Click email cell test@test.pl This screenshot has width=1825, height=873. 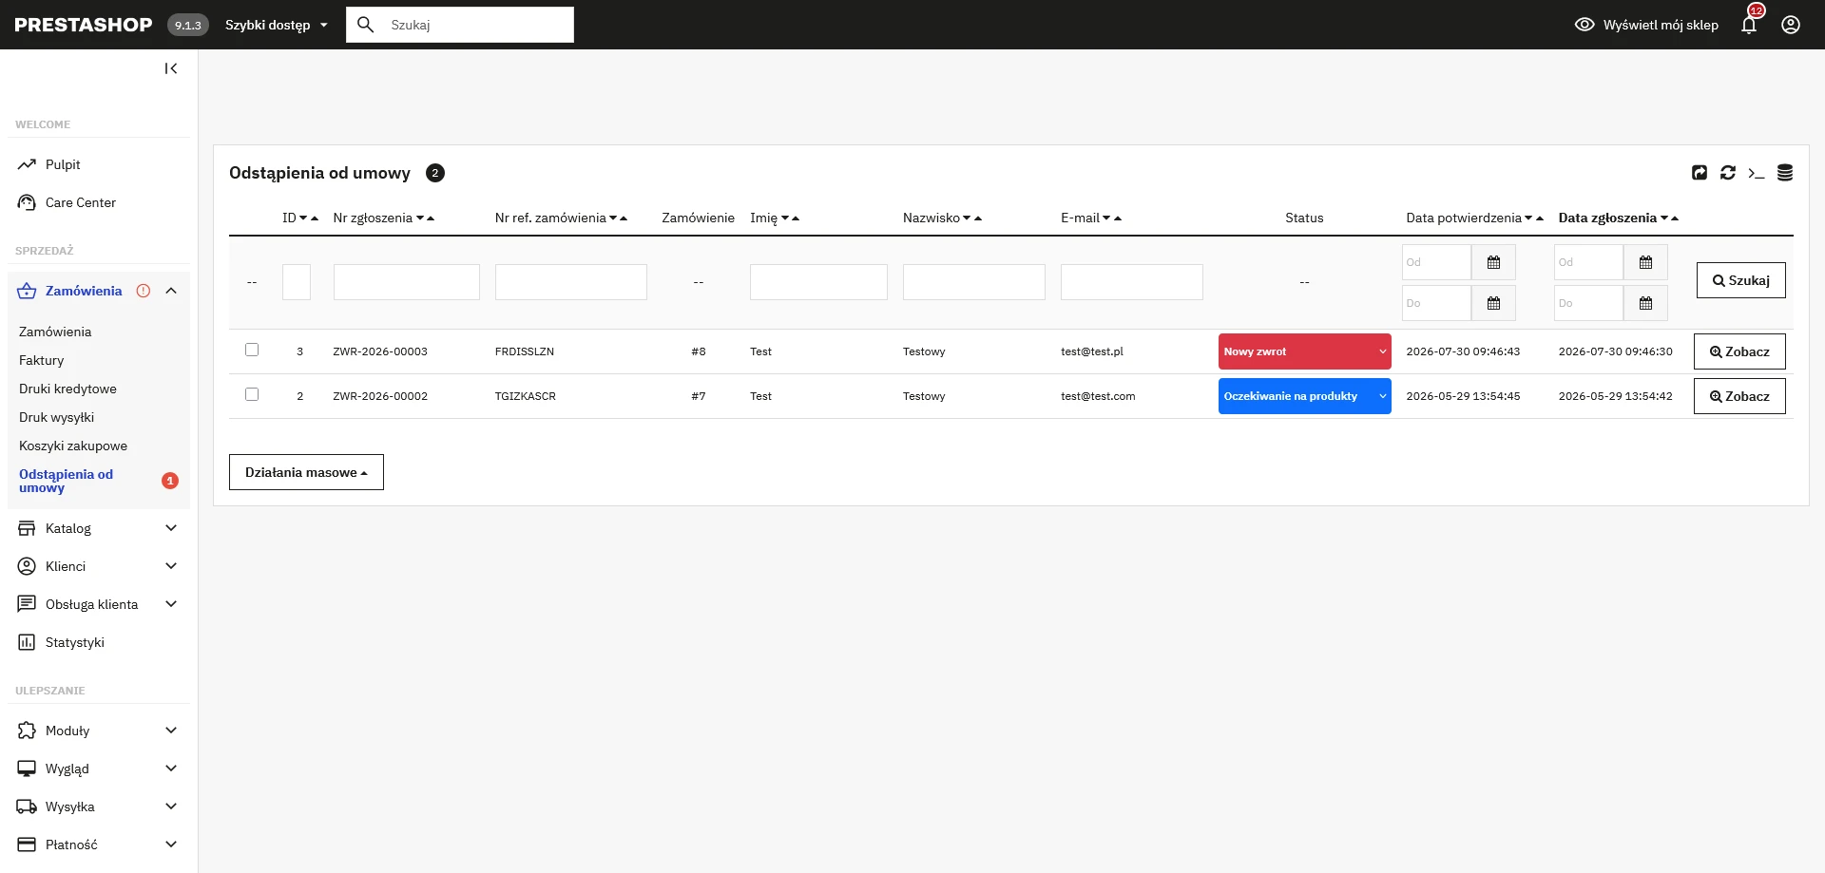[x=1092, y=351]
